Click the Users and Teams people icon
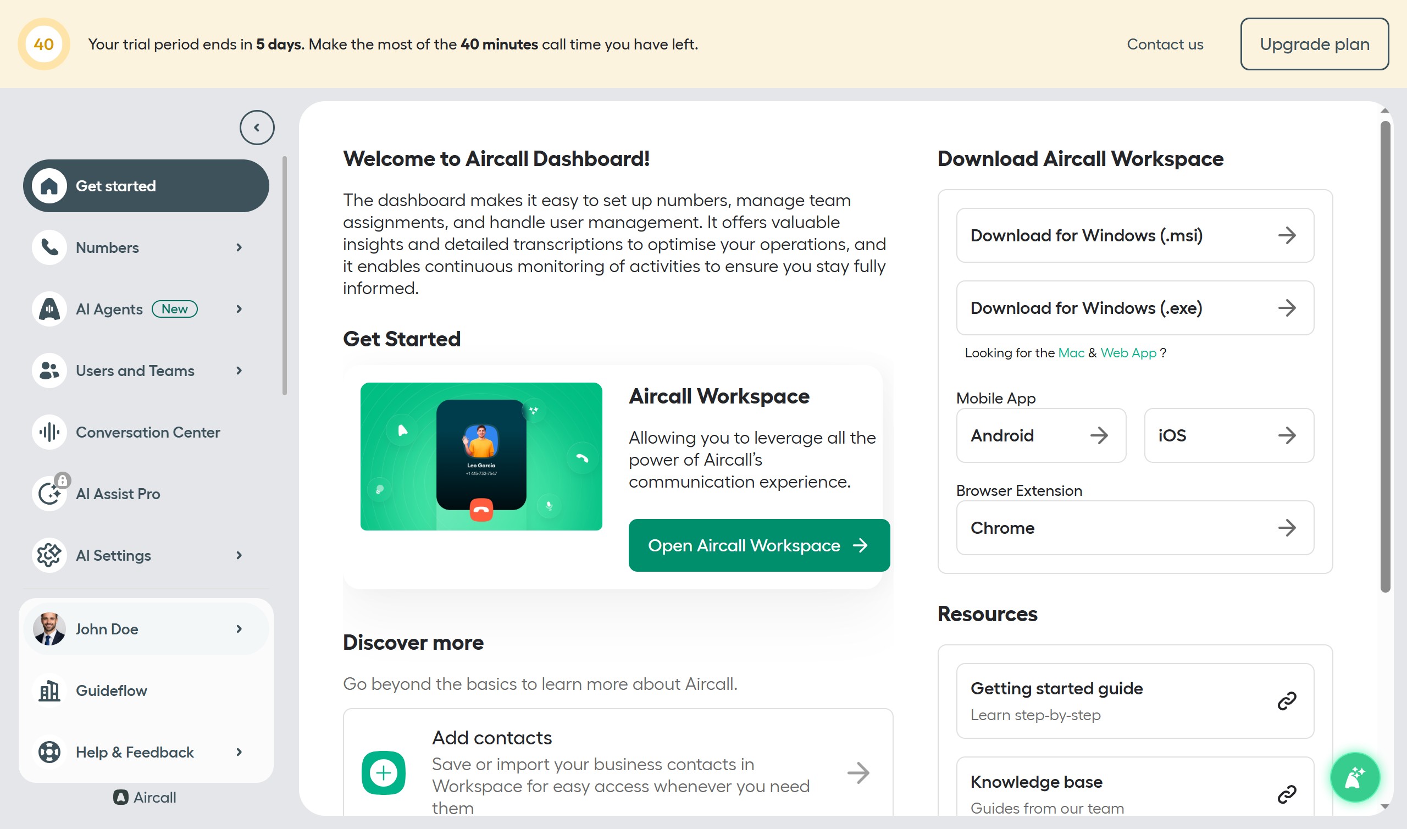1407x829 pixels. (x=49, y=371)
